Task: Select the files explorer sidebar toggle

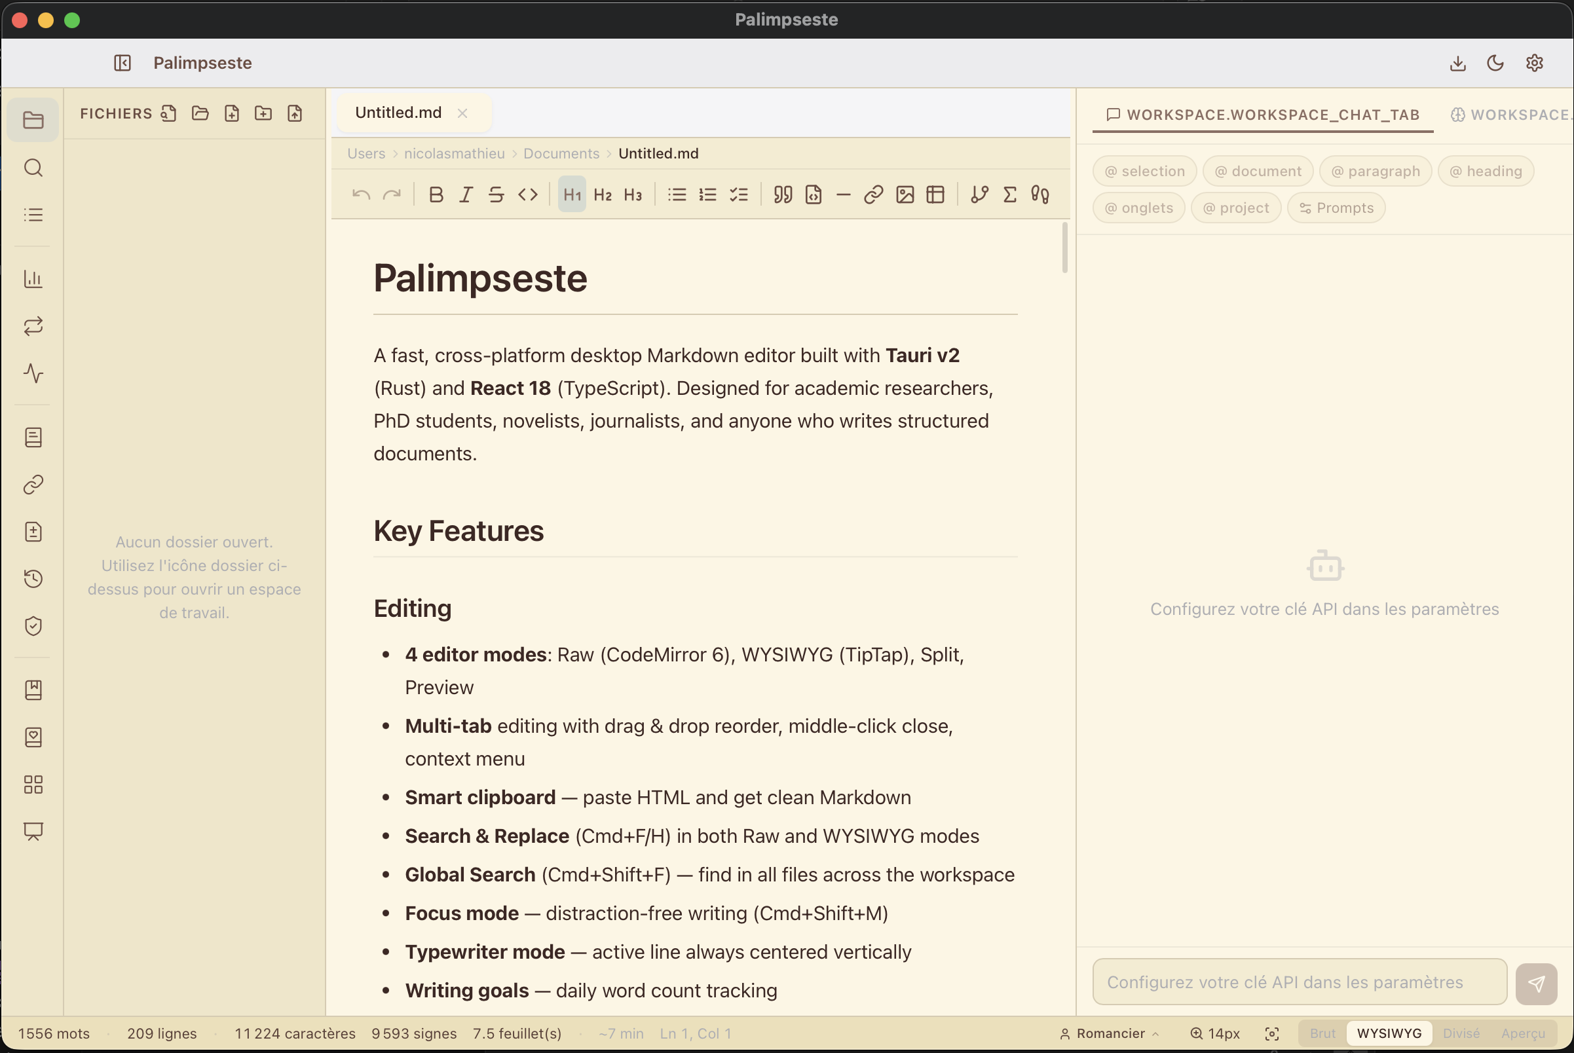Action: (x=33, y=120)
